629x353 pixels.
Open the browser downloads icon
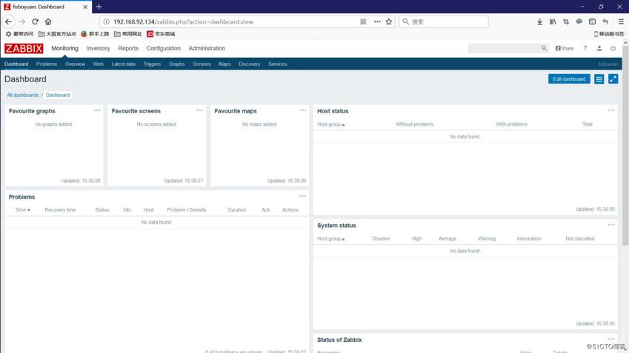[539, 21]
